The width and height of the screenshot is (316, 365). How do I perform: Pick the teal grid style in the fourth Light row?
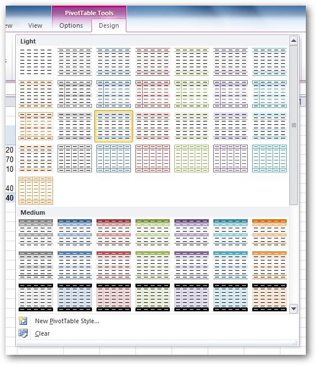(x=270, y=159)
